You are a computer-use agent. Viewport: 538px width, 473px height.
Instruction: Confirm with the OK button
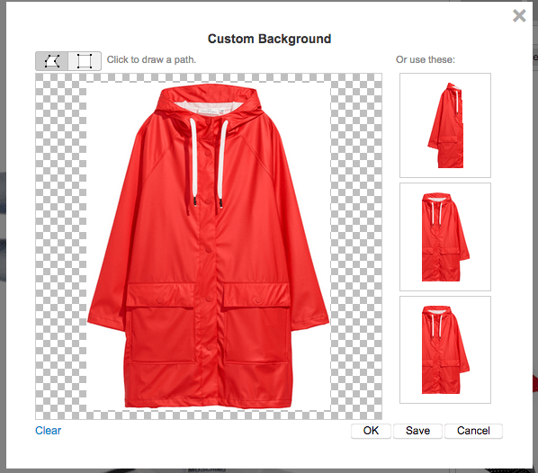pos(371,431)
